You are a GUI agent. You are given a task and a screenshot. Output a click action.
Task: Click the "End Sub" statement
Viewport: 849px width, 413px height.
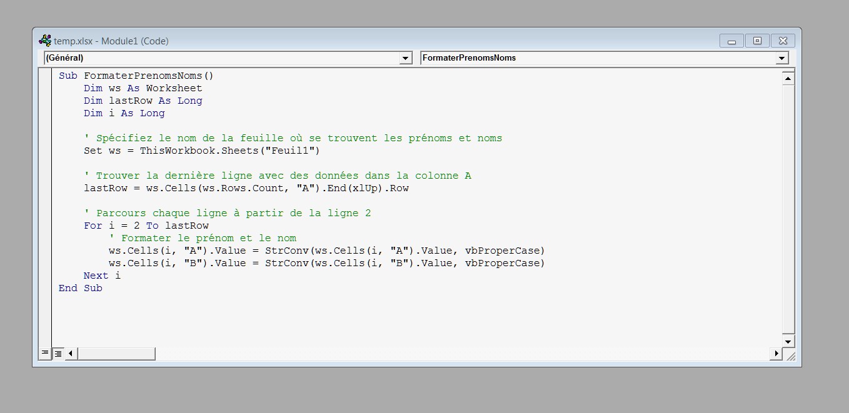80,288
